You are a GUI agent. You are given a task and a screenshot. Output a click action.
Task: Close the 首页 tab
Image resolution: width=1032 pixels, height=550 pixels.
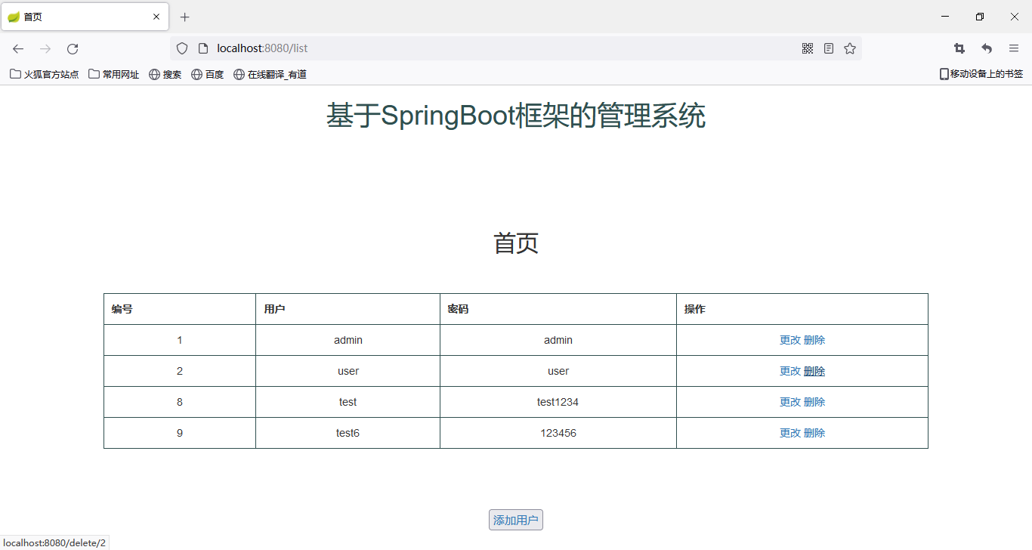coord(156,17)
